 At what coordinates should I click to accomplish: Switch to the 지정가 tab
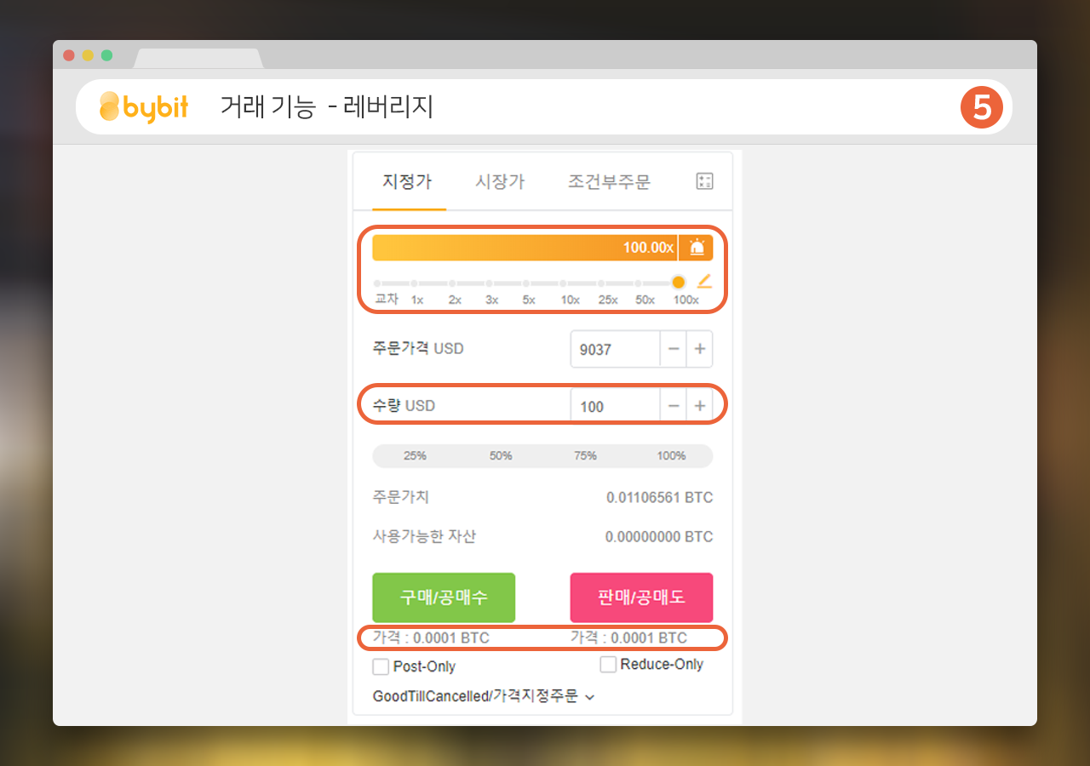[407, 181]
